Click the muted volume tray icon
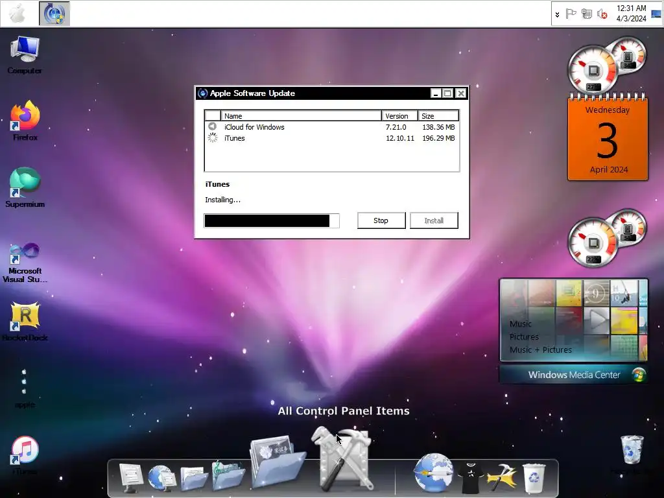664x498 pixels. point(602,14)
